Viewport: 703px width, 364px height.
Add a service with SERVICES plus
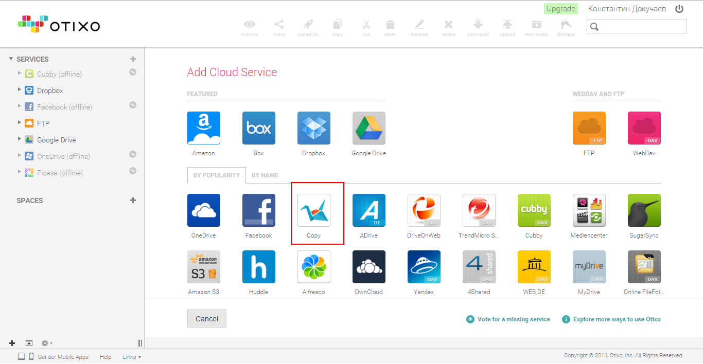coord(133,59)
